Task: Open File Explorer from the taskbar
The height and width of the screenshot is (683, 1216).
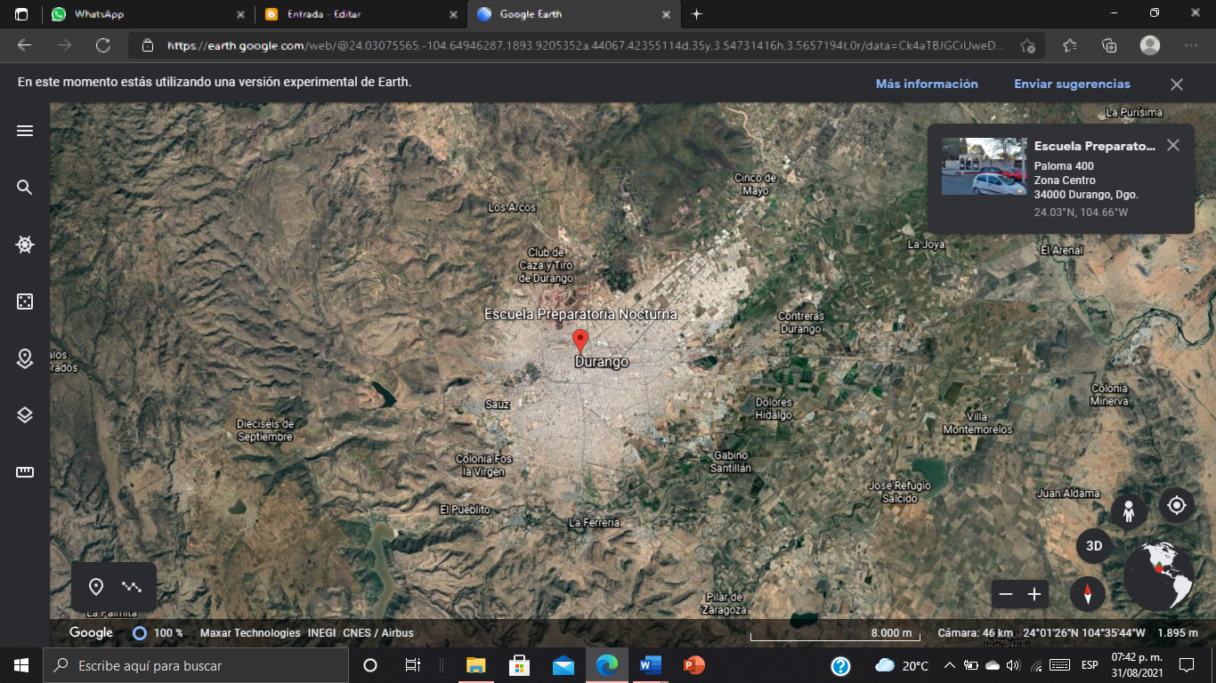Action: click(476, 665)
